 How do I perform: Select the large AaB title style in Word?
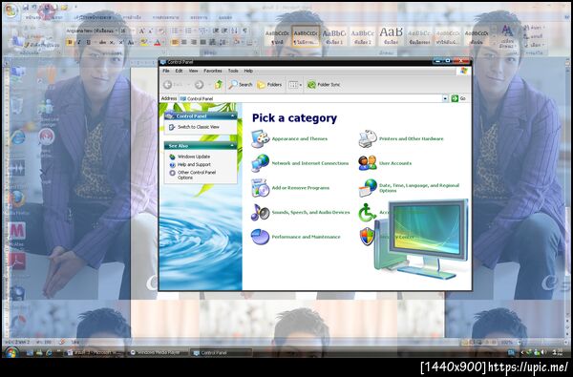tap(391, 36)
